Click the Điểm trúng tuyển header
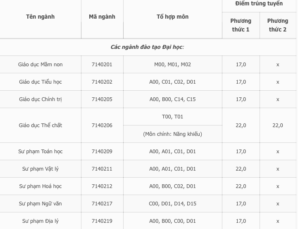 pyautogui.click(x=259, y=4)
